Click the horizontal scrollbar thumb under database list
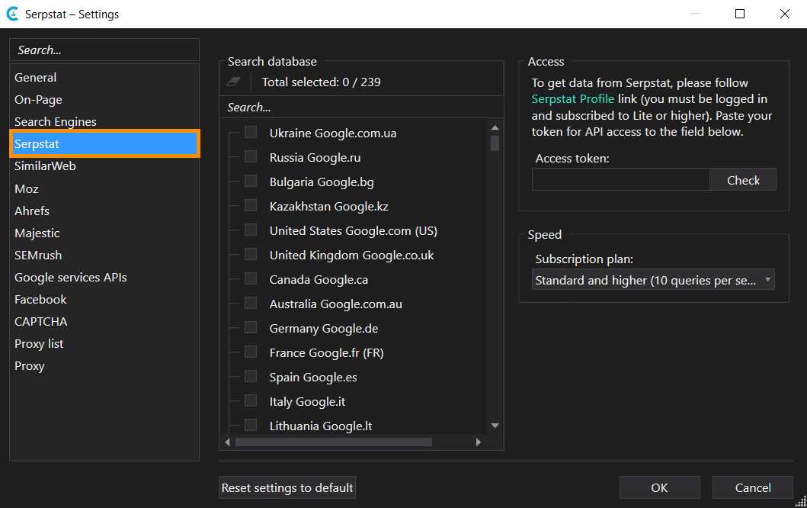807x508 pixels. click(334, 442)
